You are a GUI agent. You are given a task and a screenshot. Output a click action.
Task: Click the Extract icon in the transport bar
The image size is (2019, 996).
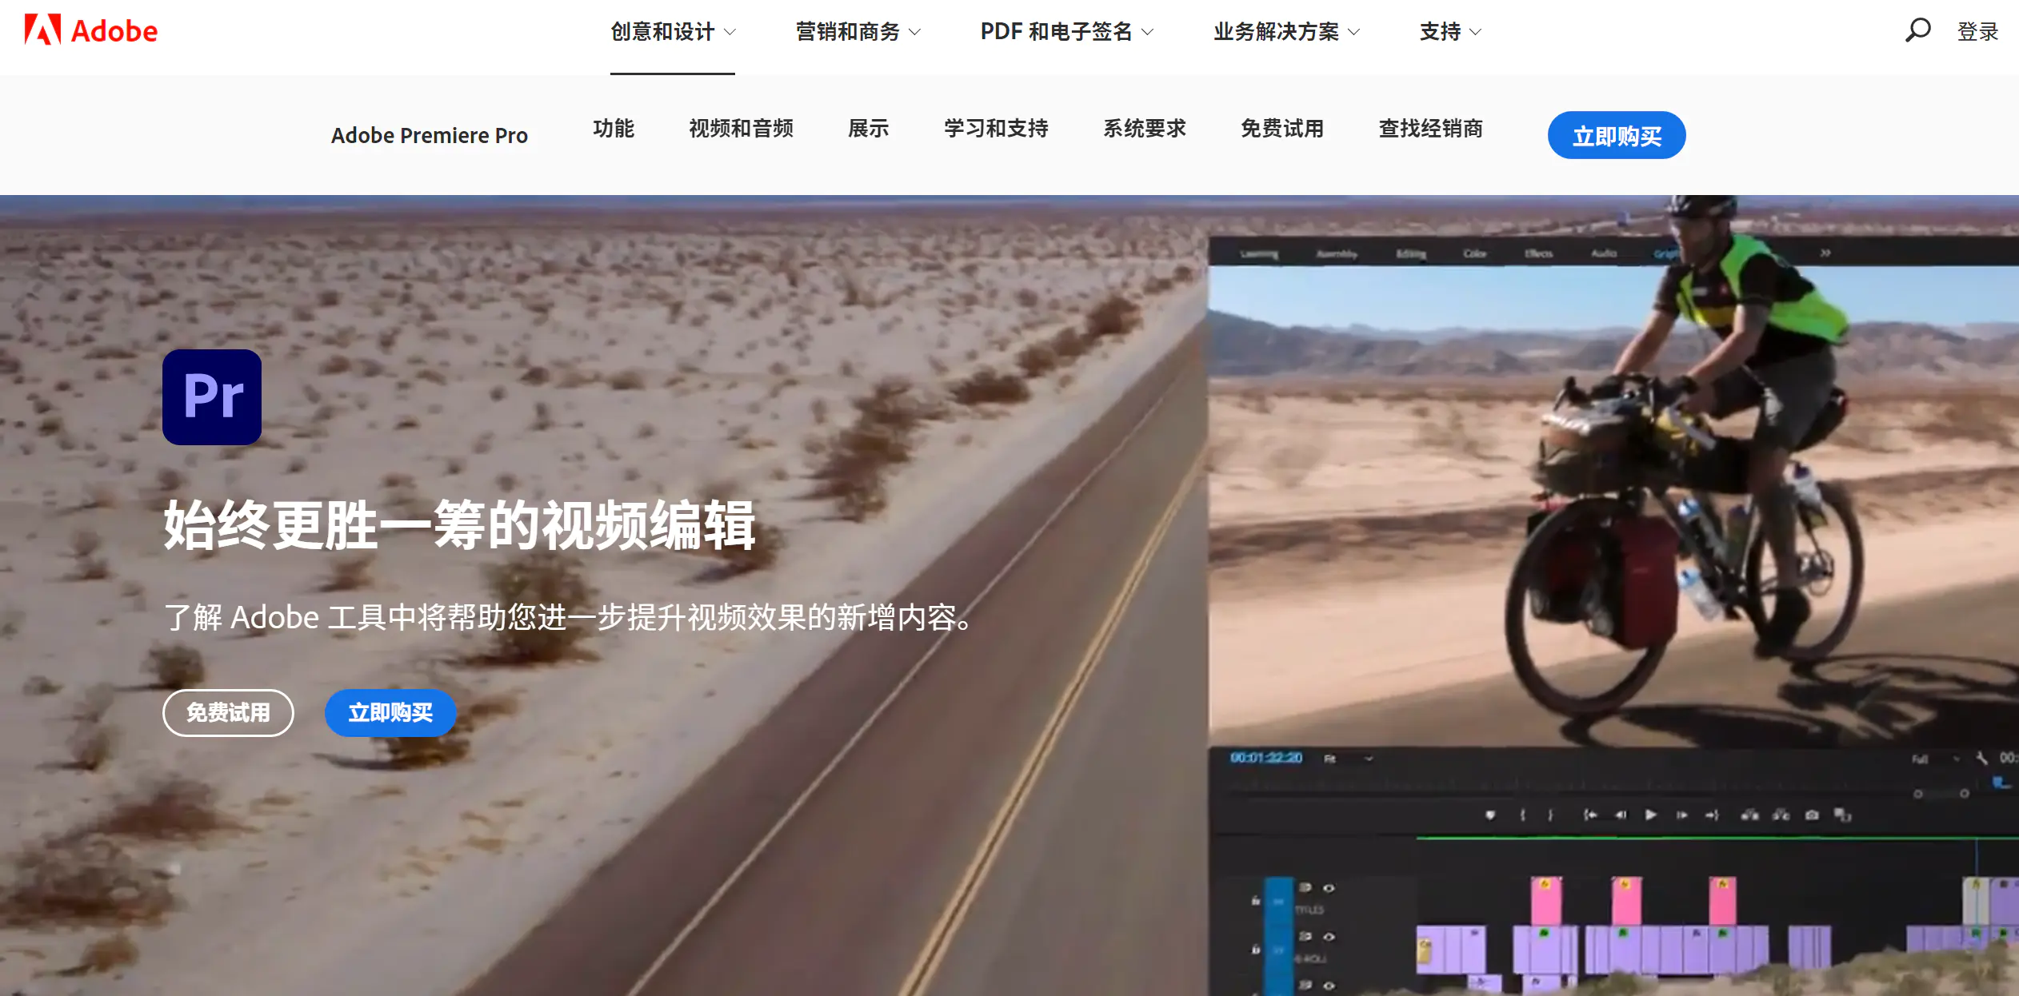click(x=1781, y=815)
